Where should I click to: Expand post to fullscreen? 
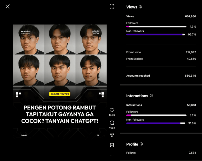(x=112, y=6)
